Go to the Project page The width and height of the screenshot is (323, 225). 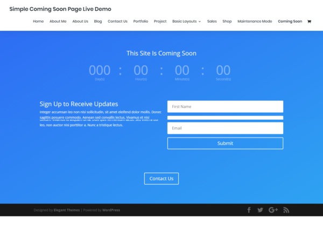160,21
